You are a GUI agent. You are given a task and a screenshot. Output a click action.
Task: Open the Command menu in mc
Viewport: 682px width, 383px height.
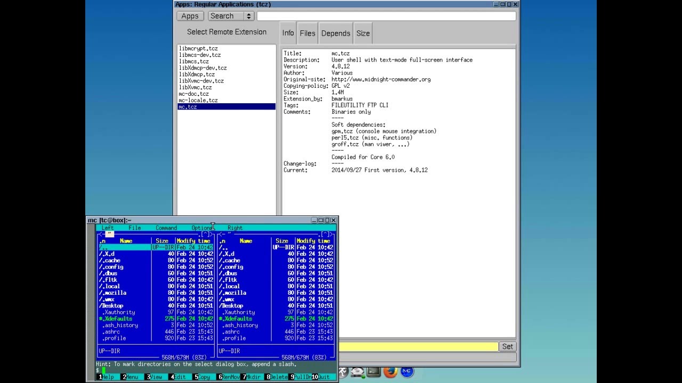click(x=166, y=228)
